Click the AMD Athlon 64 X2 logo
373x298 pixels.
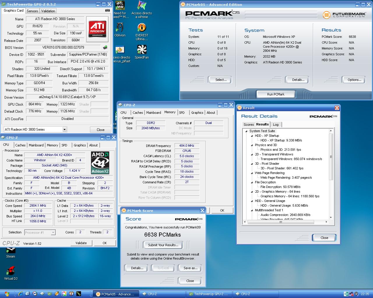point(100,163)
